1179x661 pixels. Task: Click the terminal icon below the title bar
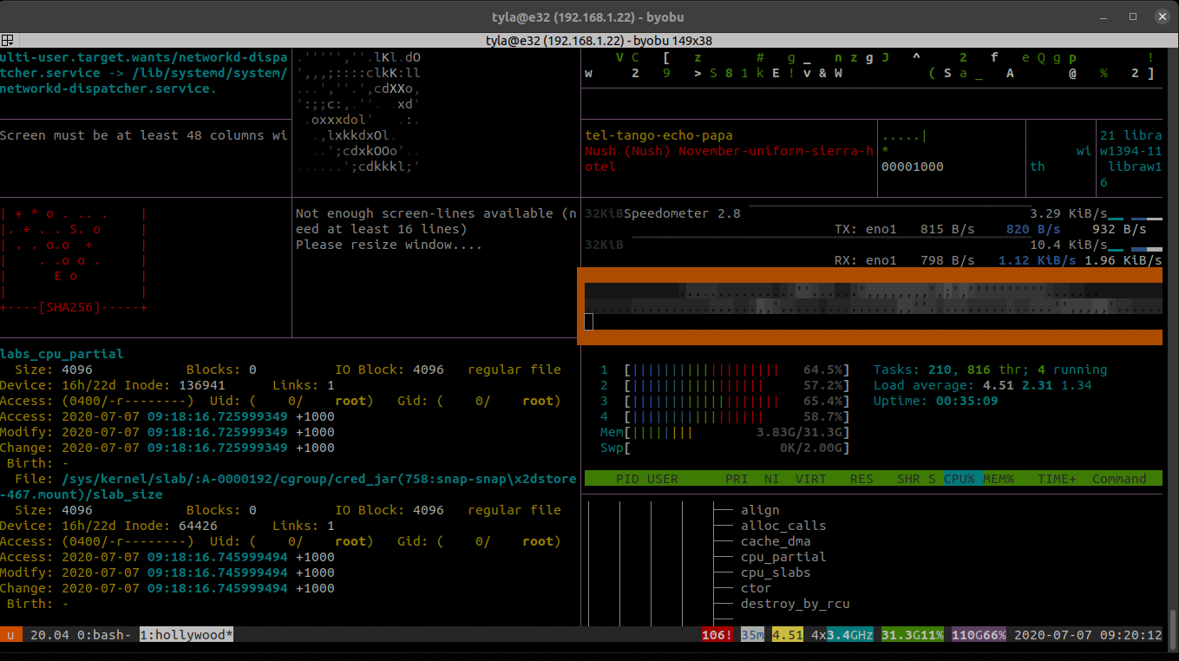pyautogui.click(x=7, y=40)
